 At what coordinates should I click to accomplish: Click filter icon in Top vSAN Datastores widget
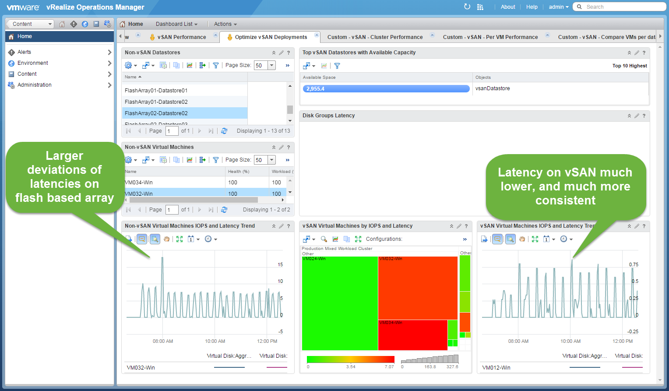[337, 66]
